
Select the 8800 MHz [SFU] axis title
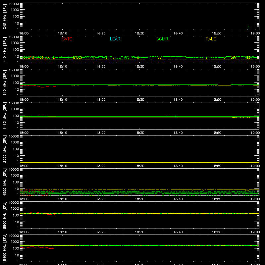tap(4, 215)
